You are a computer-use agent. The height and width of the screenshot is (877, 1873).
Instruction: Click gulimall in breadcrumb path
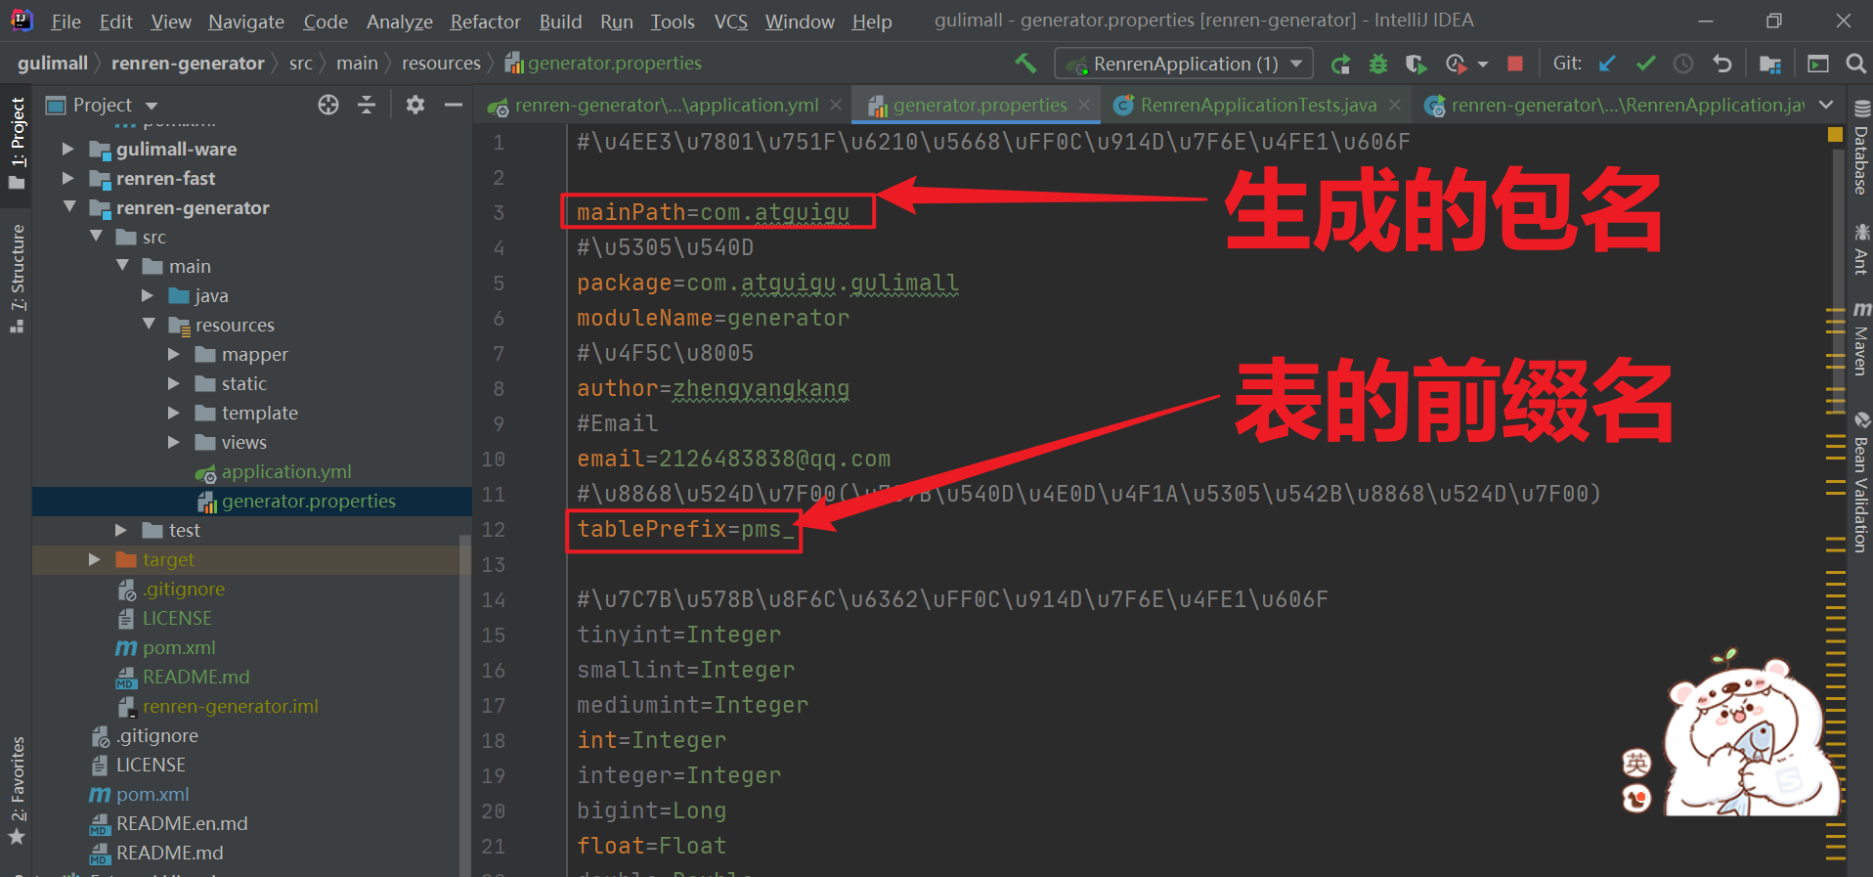pos(53,64)
